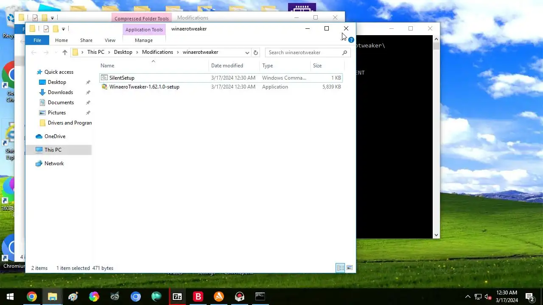This screenshot has height=305, width=543.
Task: Open Explorer help question mark icon
Action: 351,40
